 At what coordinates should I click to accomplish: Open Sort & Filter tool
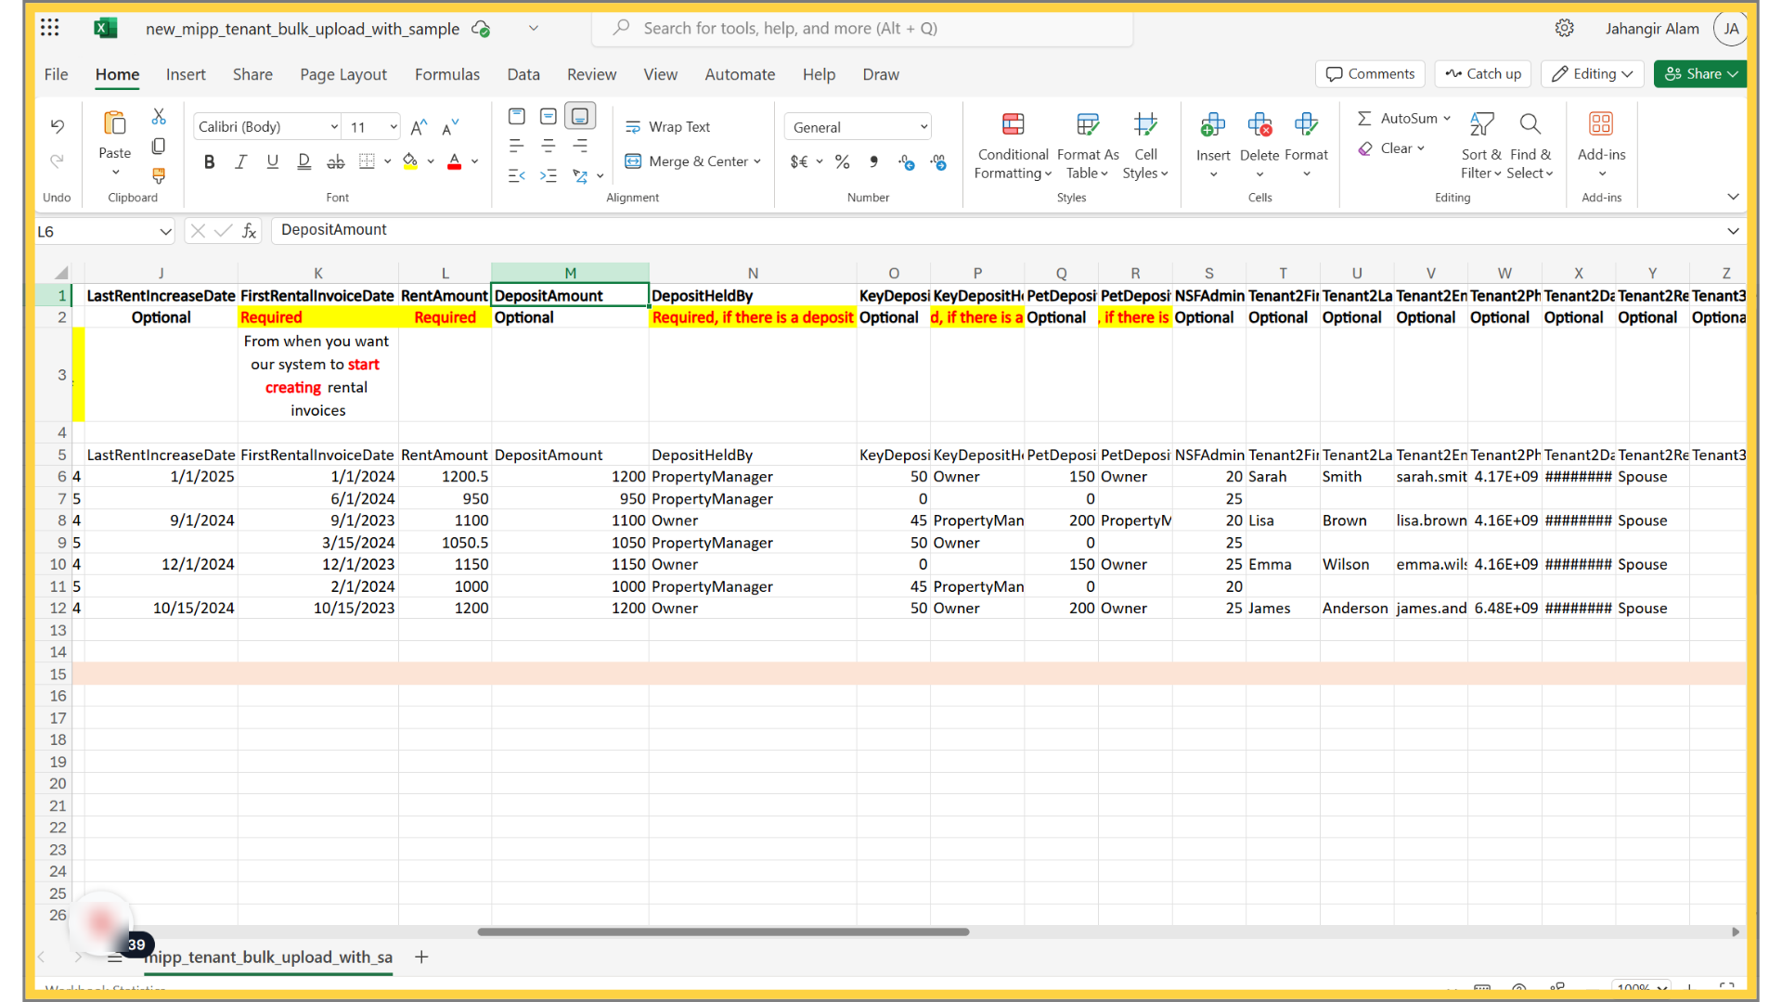1481,147
